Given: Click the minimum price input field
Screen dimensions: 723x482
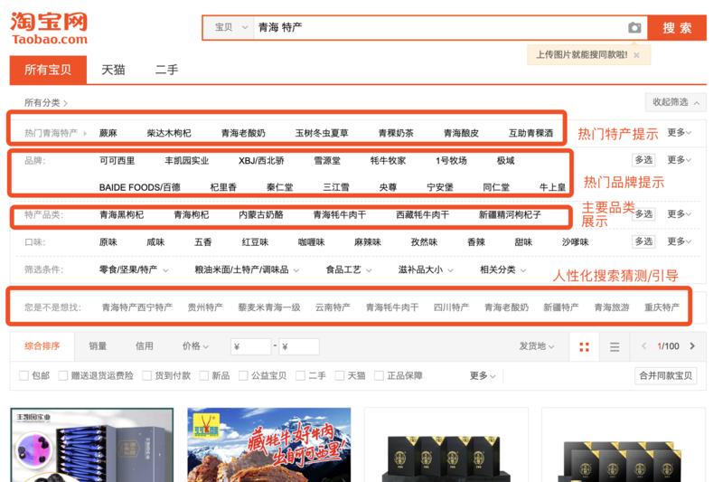Looking at the screenshot, I should tap(251, 346).
